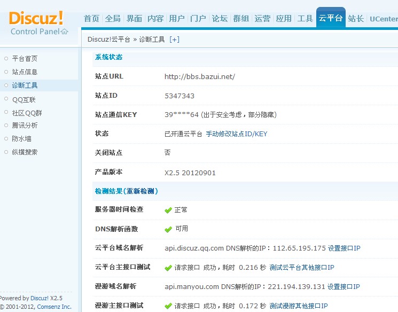Click 重新检测 in 检测结果 header
398x312 pixels.
tap(141, 191)
